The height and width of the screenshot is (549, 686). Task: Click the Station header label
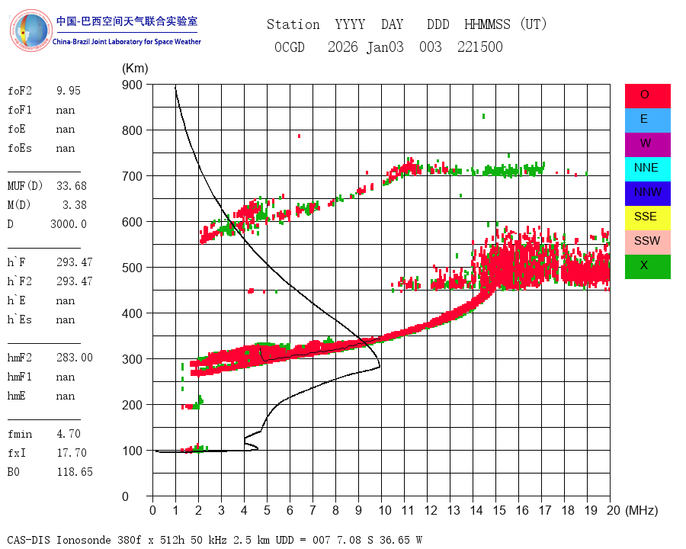click(293, 24)
